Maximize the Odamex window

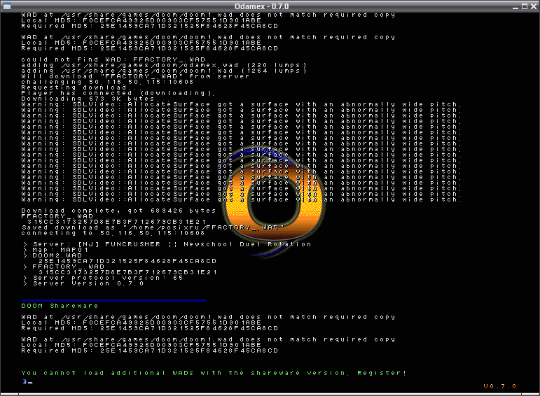click(x=525, y=6)
